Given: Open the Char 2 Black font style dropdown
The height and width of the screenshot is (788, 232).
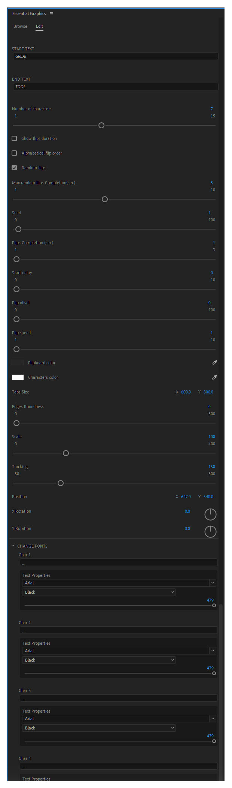Looking at the screenshot, I should pos(99,660).
